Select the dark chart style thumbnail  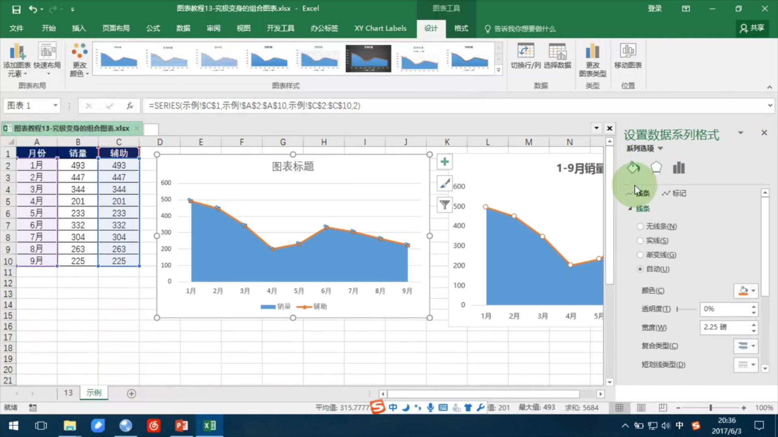[x=368, y=59]
